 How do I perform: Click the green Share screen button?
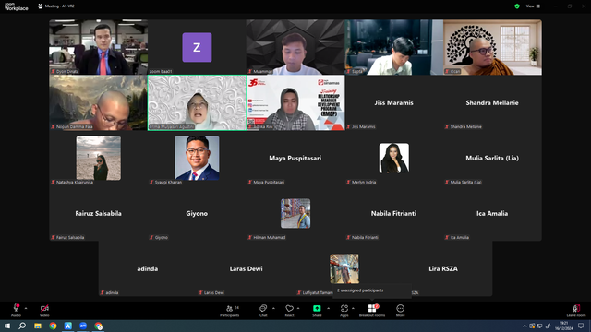click(x=317, y=310)
